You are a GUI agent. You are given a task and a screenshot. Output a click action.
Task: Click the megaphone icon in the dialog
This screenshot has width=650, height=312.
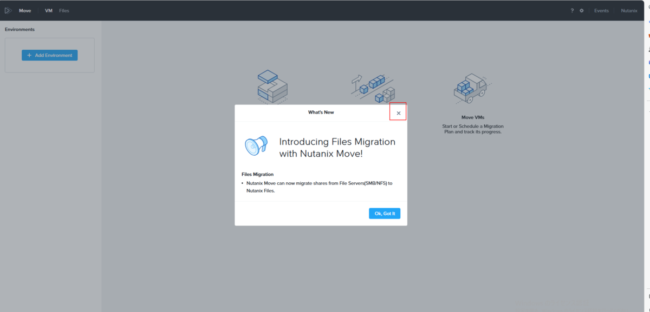256,146
